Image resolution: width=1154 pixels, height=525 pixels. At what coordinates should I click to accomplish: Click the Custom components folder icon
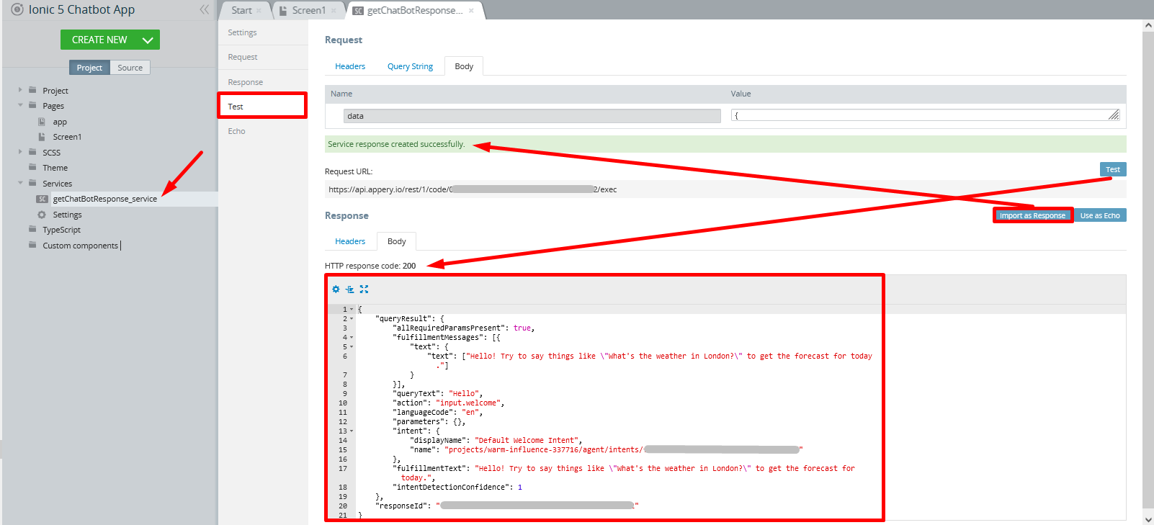(x=32, y=245)
